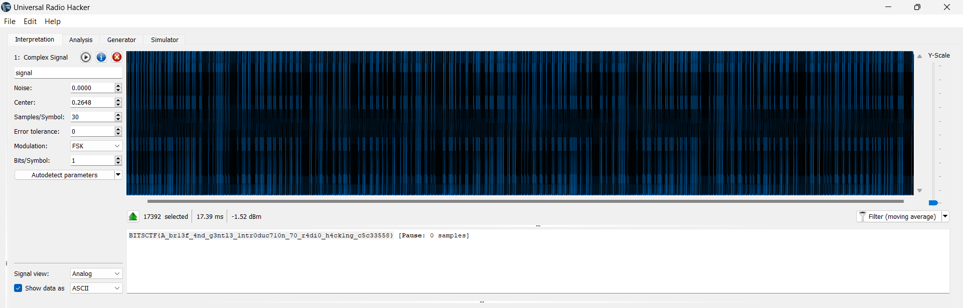The width and height of the screenshot is (963, 308).
Task: Click the filter funnel icon
Action: pyautogui.click(x=863, y=216)
